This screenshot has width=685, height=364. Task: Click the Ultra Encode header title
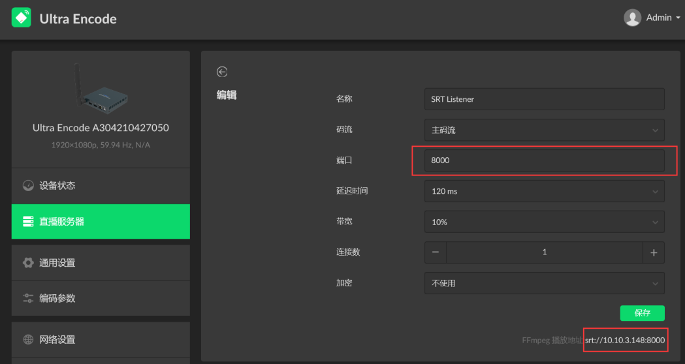[x=78, y=19]
